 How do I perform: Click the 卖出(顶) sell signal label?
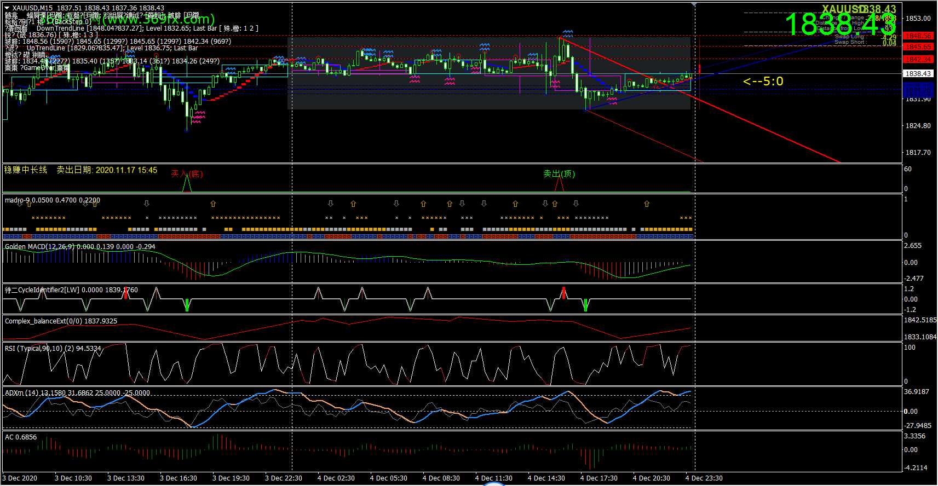click(x=559, y=173)
